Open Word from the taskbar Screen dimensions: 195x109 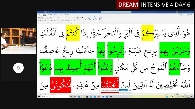coord(103,97)
